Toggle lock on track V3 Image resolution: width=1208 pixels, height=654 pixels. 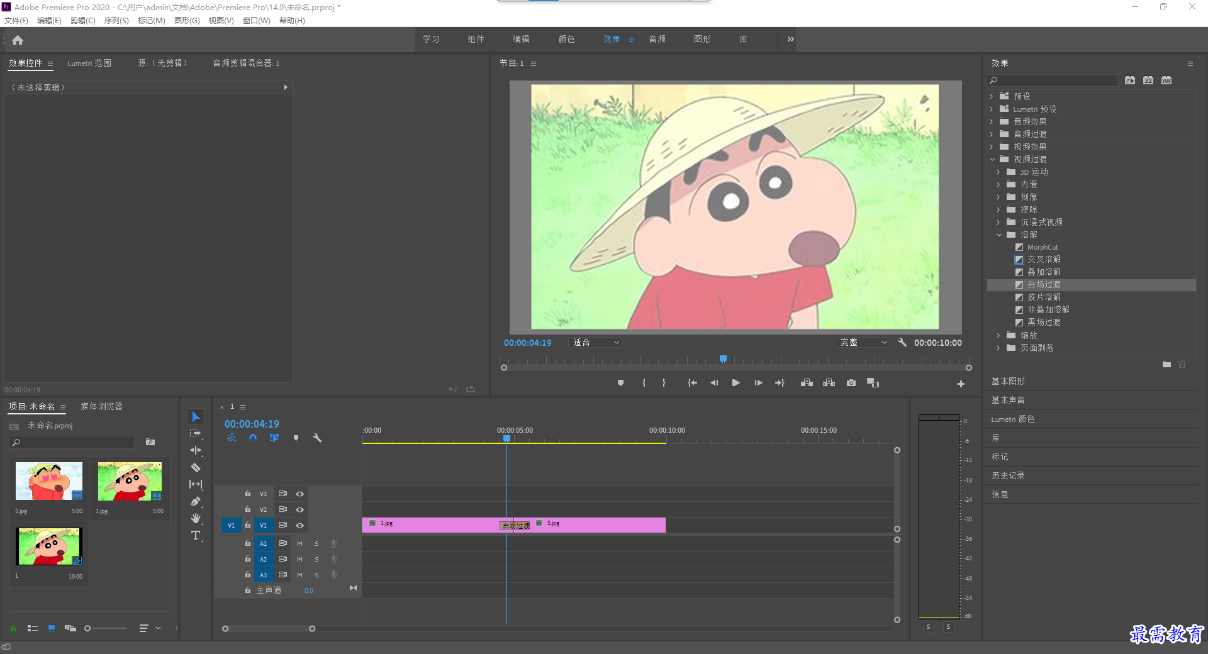click(x=248, y=494)
